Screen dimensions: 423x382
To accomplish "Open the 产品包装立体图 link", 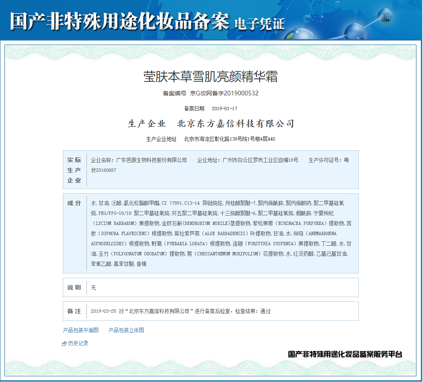I will click(126, 330).
